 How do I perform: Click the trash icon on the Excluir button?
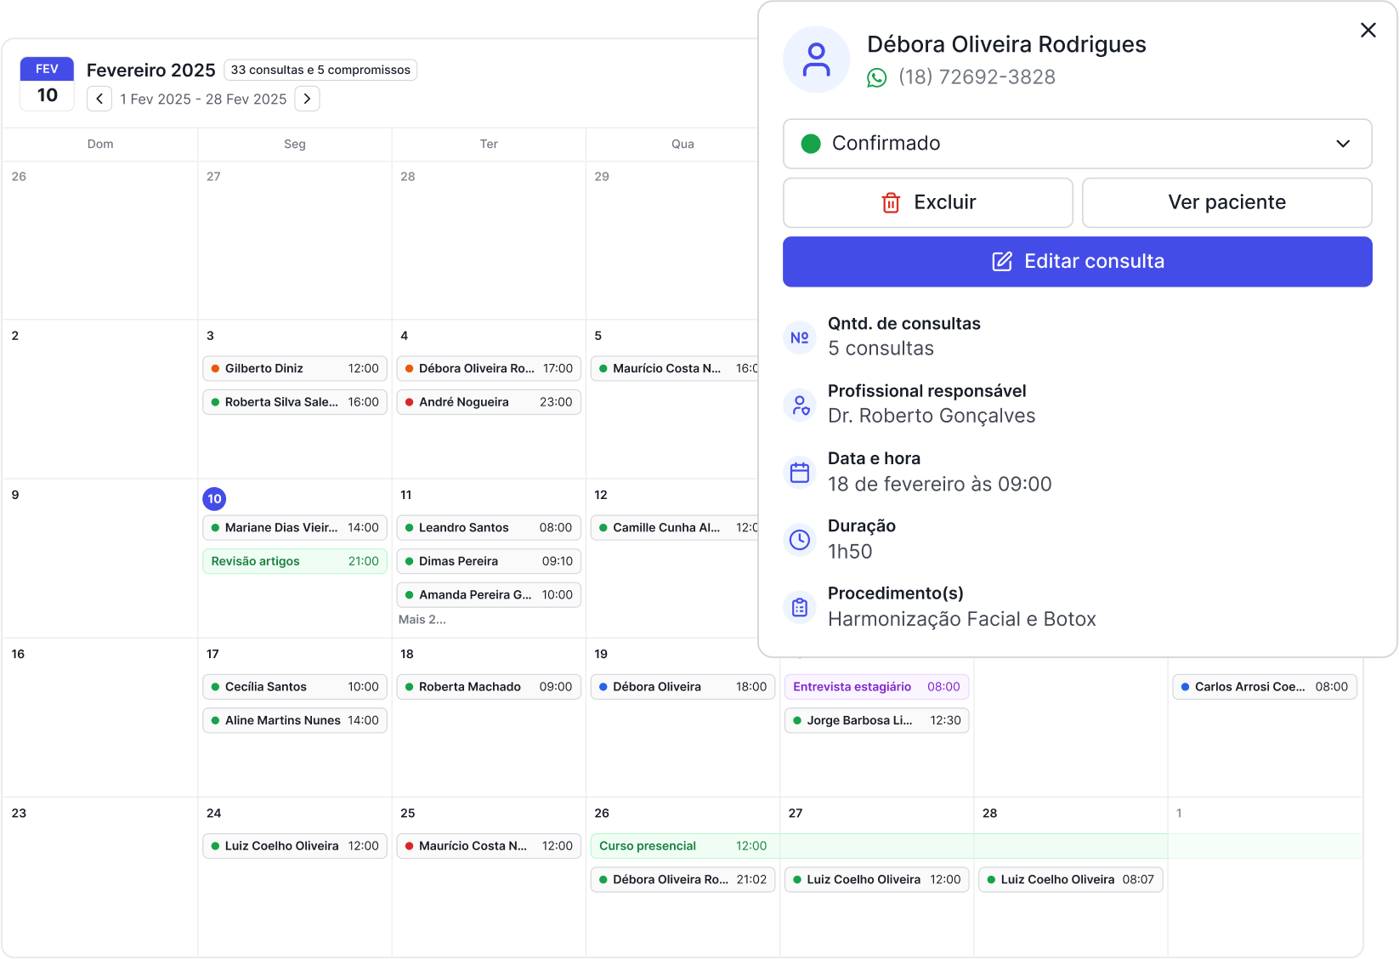click(x=891, y=202)
